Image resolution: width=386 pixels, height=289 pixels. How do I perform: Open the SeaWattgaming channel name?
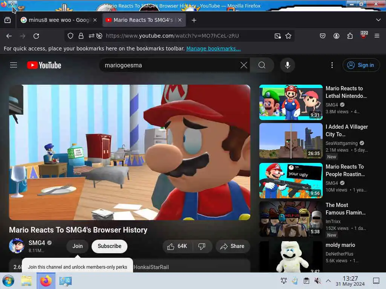click(342, 143)
